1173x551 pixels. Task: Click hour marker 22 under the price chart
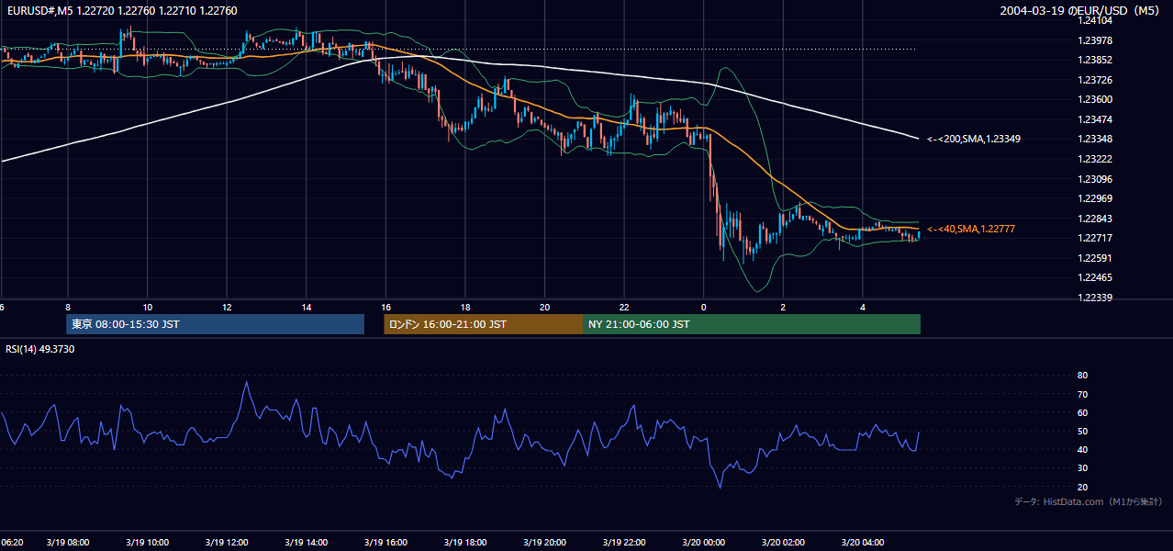[x=624, y=307]
